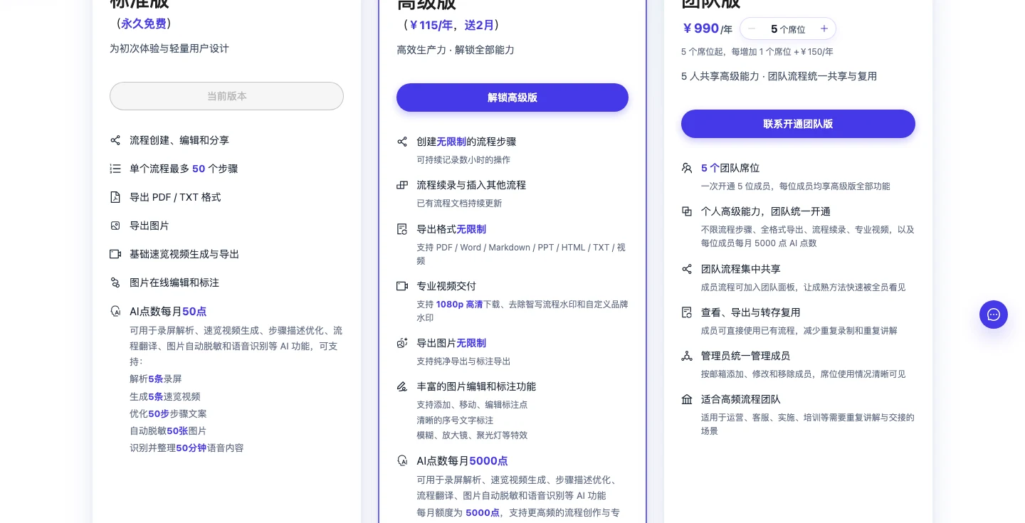Click text 一次开通 5 位成员 description
This screenshot has width=1025, height=523.
[x=796, y=186]
